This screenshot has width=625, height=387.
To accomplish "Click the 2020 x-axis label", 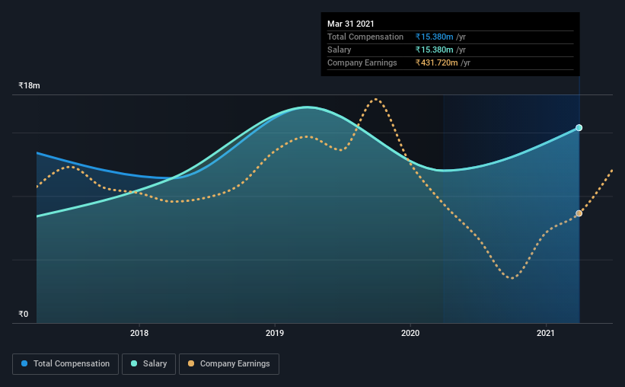I will [410, 333].
